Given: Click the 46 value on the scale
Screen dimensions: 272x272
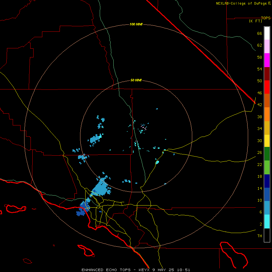Looking at the screenshot, I should click(x=260, y=93).
